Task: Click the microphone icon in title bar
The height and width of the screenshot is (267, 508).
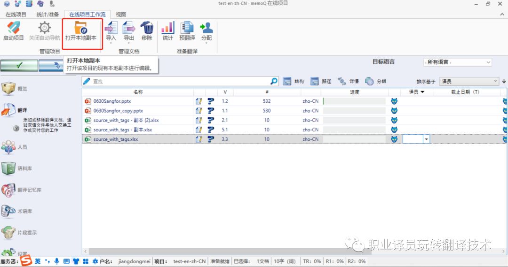Action: (x=52, y=4)
